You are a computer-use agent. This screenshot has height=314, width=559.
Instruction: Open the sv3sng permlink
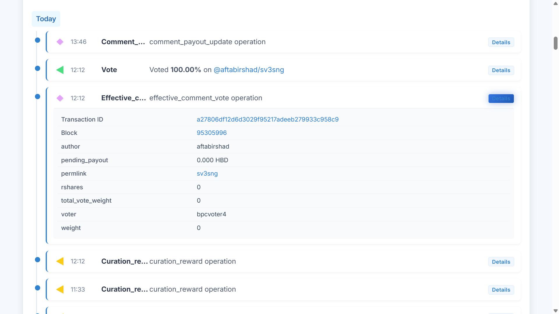coord(207,174)
